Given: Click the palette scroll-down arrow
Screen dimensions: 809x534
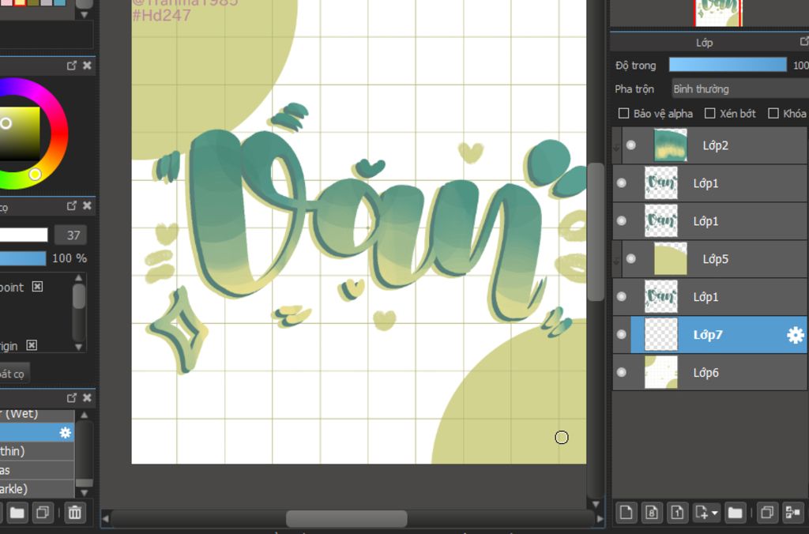Looking at the screenshot, I should [x=84, y=15].
